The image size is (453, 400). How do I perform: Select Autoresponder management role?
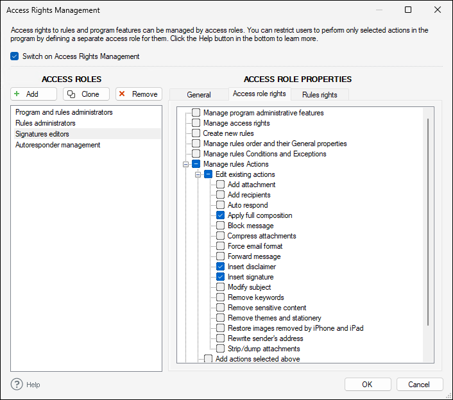(x=58, y=145)
